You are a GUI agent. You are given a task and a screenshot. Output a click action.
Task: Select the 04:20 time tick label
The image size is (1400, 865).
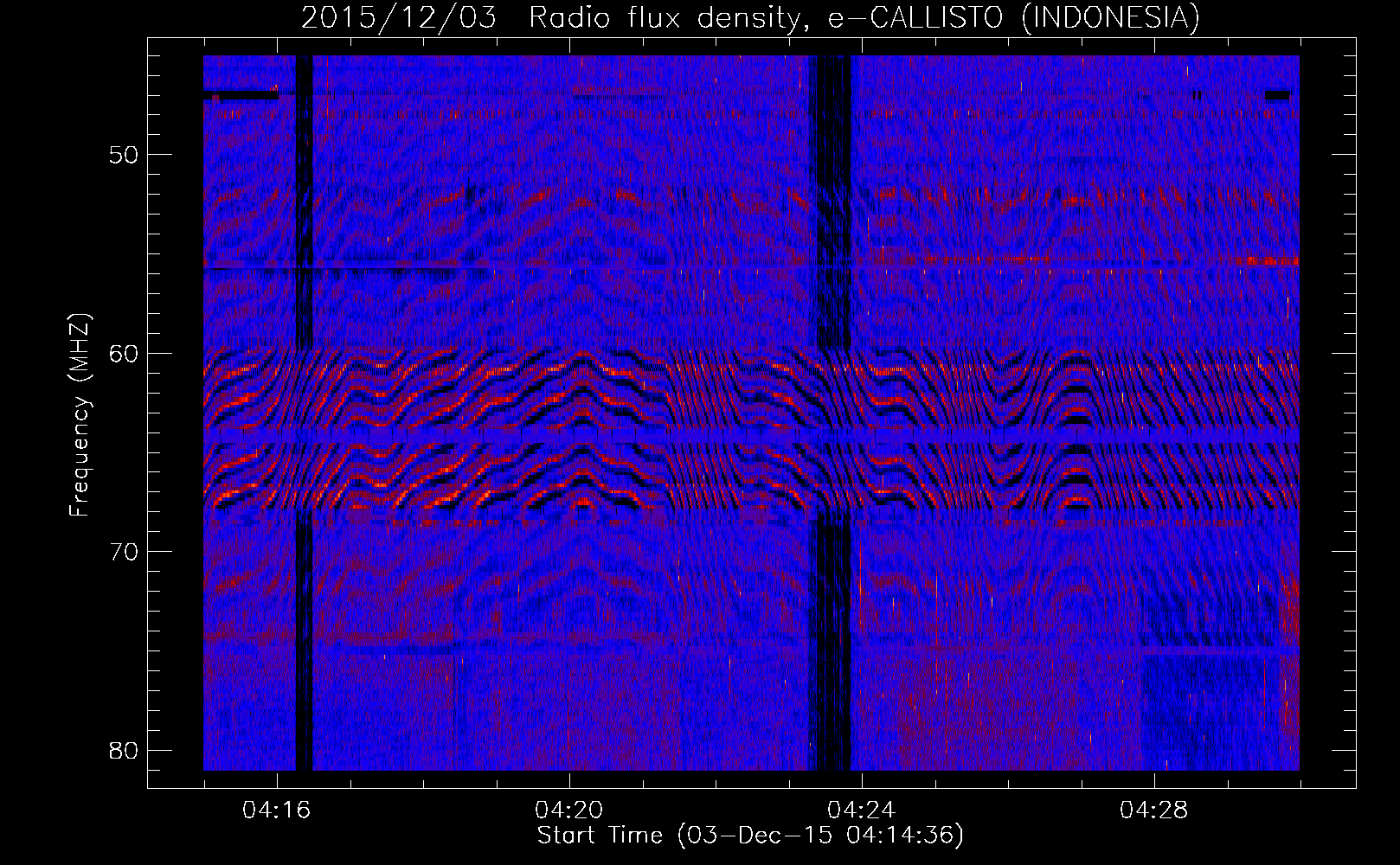click(569, 811)
